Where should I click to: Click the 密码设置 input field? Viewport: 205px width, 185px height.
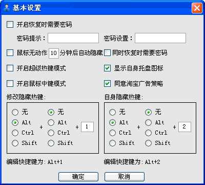(x=160, y=38)
